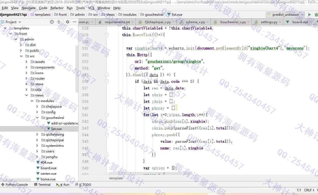
Task: Select add-or-update.vue file in tree
Action: tap(63, 123)
